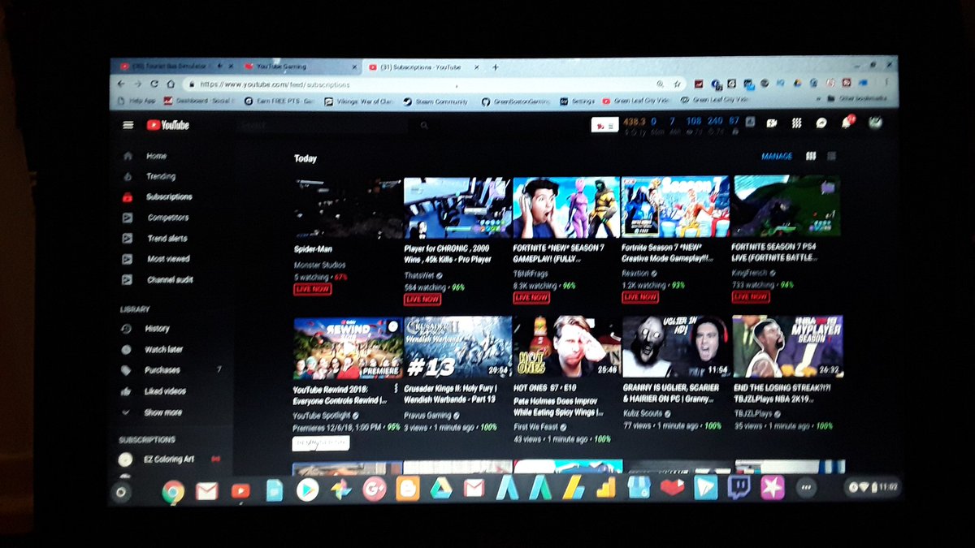The height and width of the screenshot is (548, 975).
Task: Click the set reminder button under Rewind
Action: pyautogui.click(x=321, y=443)
